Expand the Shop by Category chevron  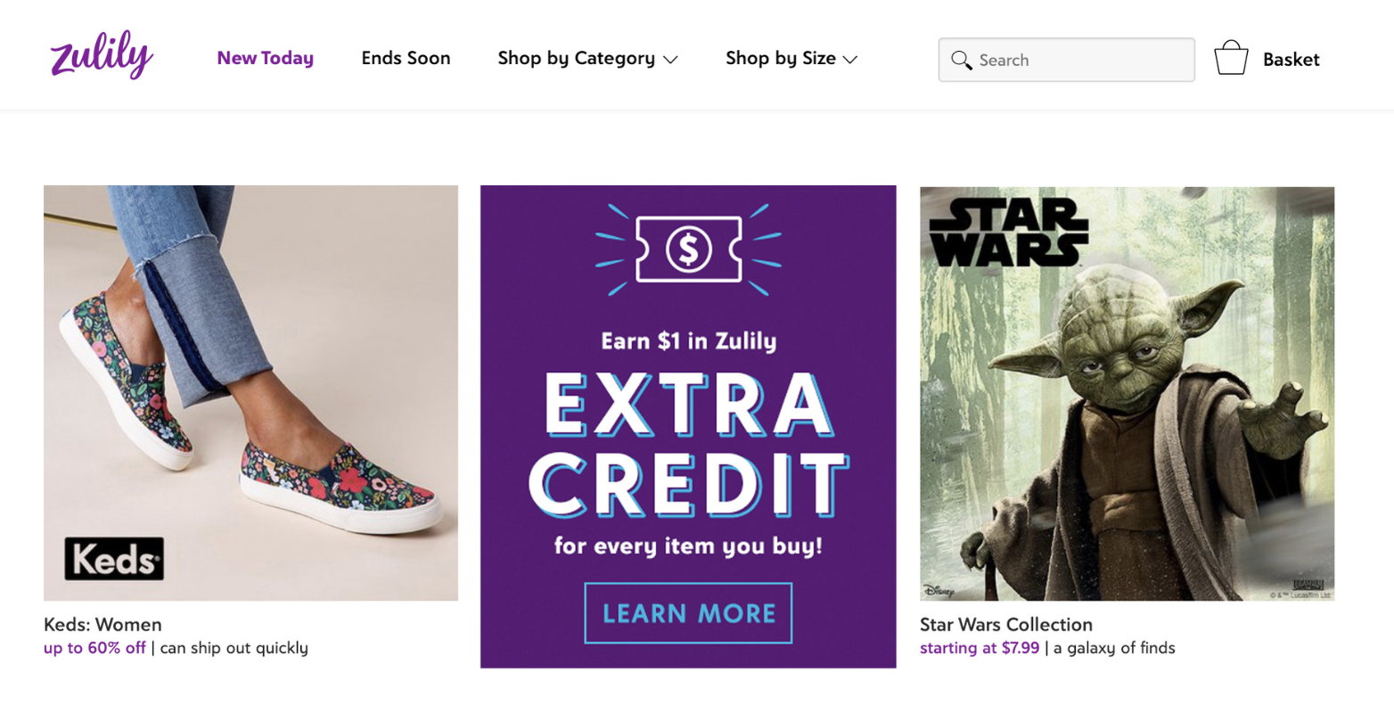tap(671, 60)
